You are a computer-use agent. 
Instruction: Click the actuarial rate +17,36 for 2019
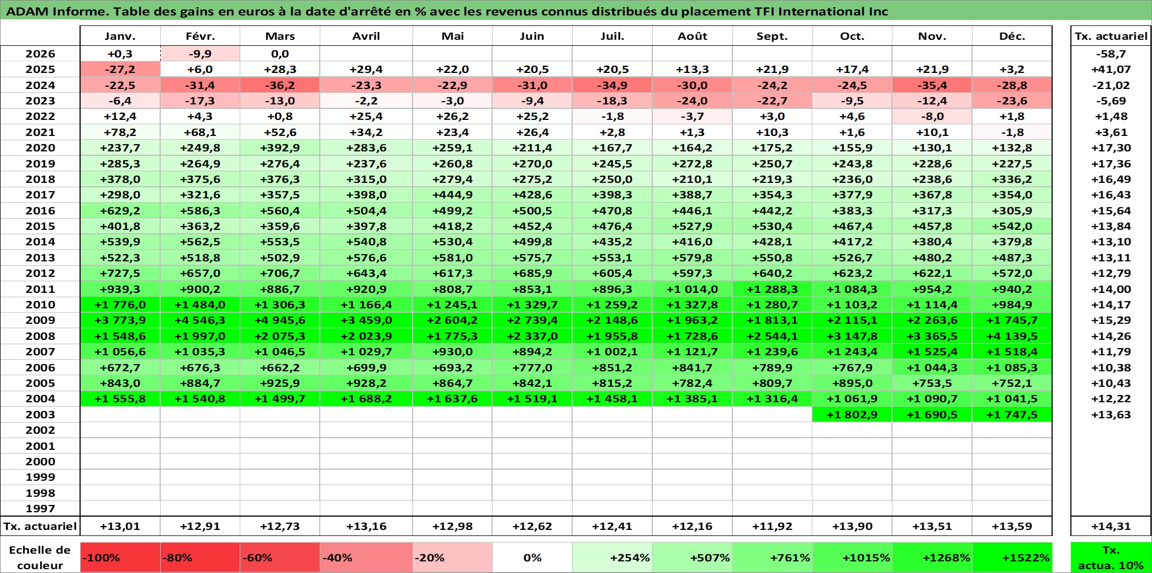coord(1111,164)
